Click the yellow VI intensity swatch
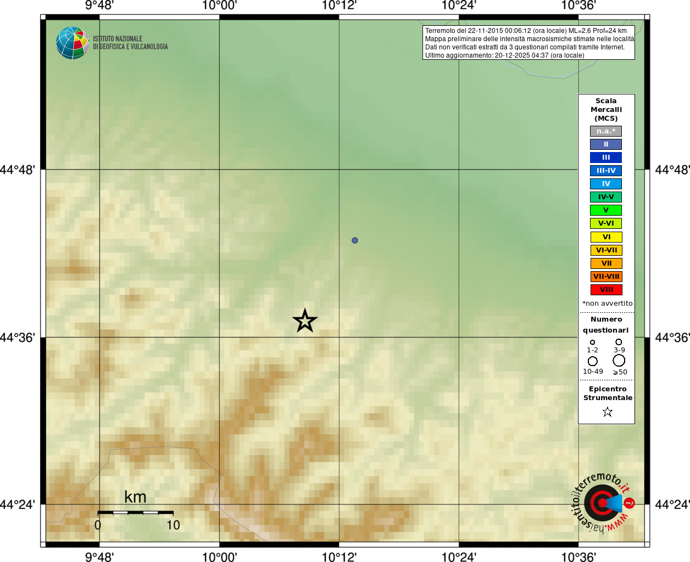This screenshot has height=562, width=690. point(606,237)
